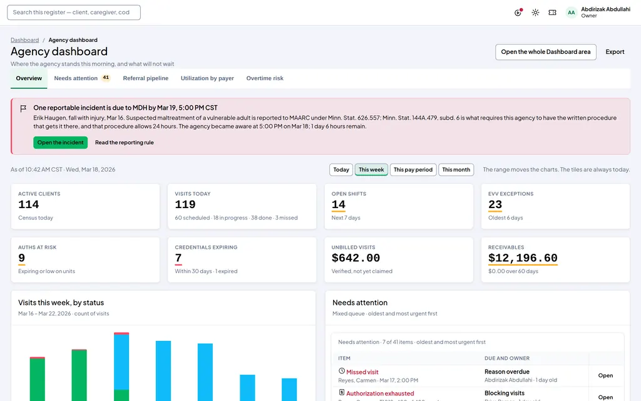The height and width of the screenshot is (401, 641).
Task: Click the Blocking visits text
Action: (505, 393)
